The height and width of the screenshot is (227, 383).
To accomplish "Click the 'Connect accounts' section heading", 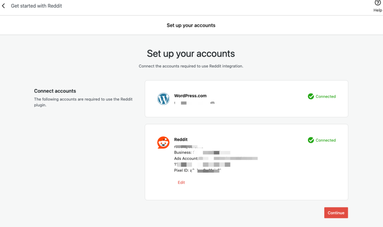I will 55,91.
